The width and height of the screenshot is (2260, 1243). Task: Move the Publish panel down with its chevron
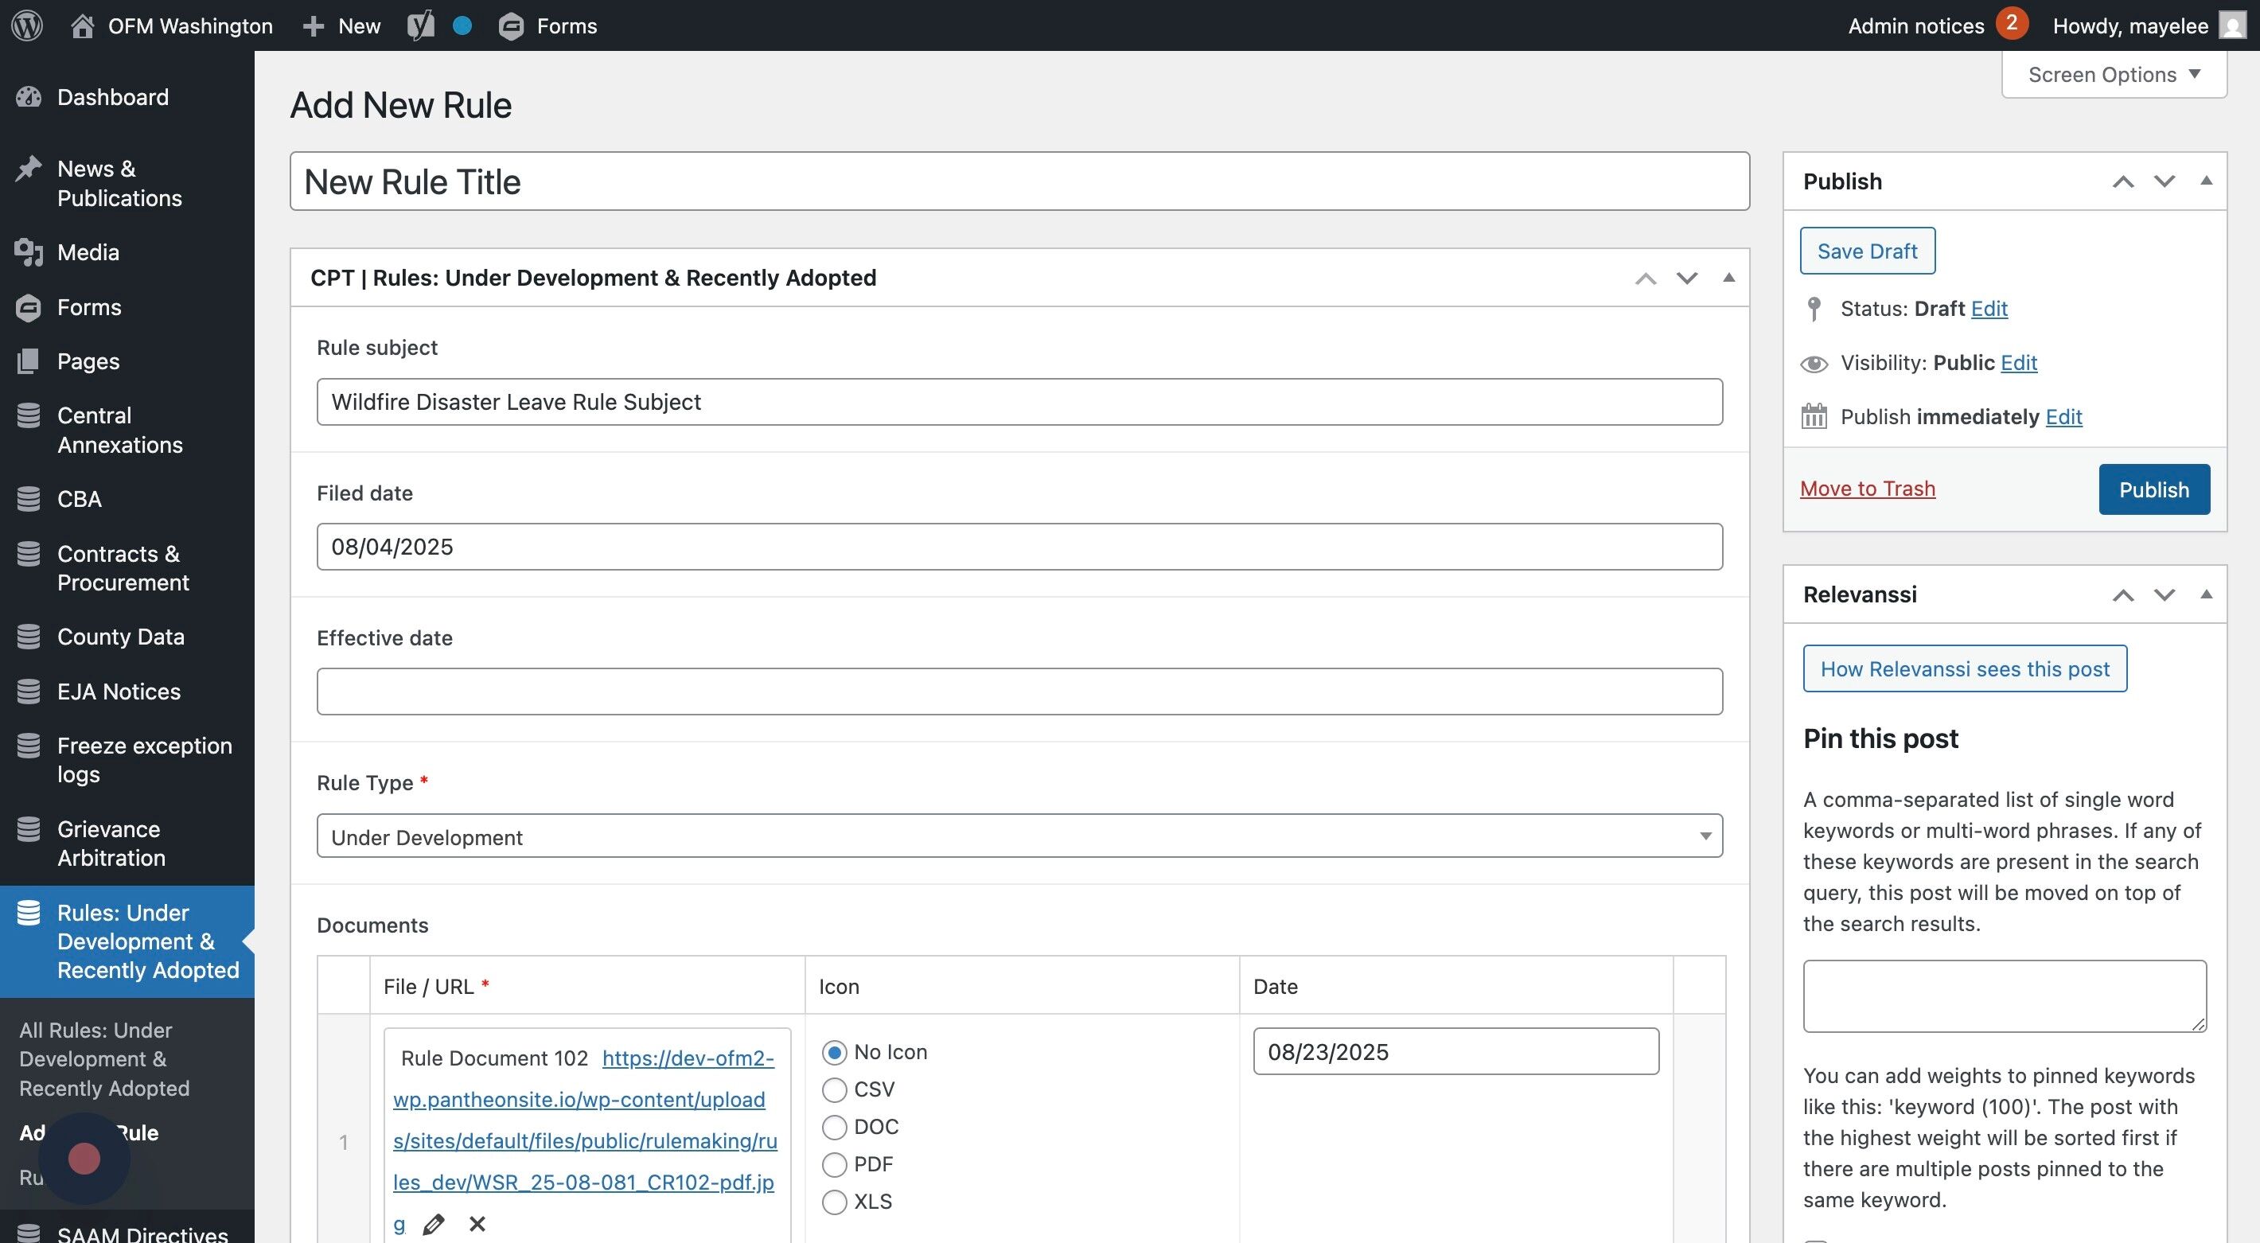click(2165, 181)
